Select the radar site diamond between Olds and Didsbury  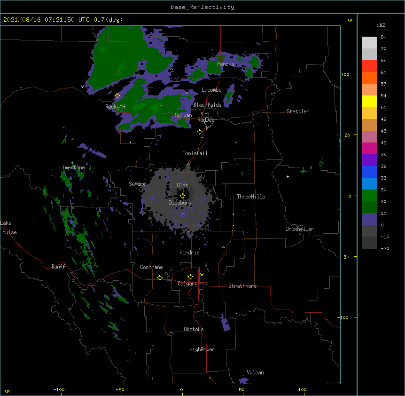pos(182,196)
